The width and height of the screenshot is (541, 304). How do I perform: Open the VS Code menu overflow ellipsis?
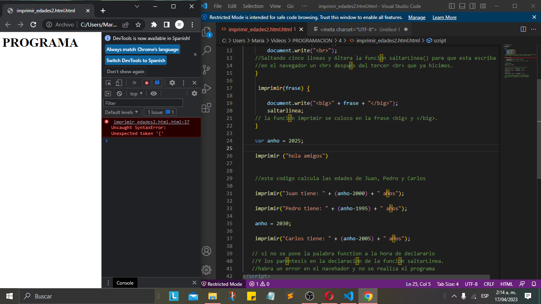point(304,6)
